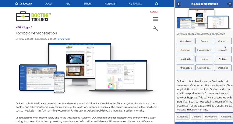Click the Logout link
Image resolution: width=233 pixels, height=124 pixels.
click(154, 12)
